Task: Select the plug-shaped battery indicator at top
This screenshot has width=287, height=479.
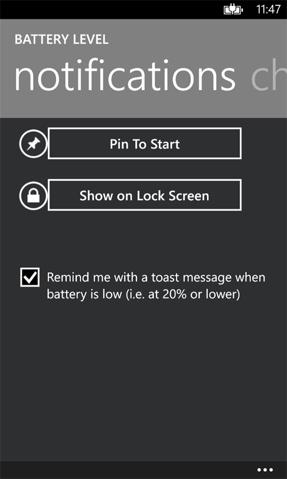Action: click(234, 10)
